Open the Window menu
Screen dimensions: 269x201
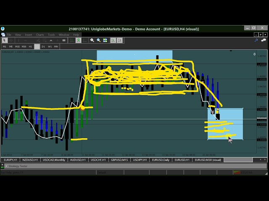tap(64, 35)
